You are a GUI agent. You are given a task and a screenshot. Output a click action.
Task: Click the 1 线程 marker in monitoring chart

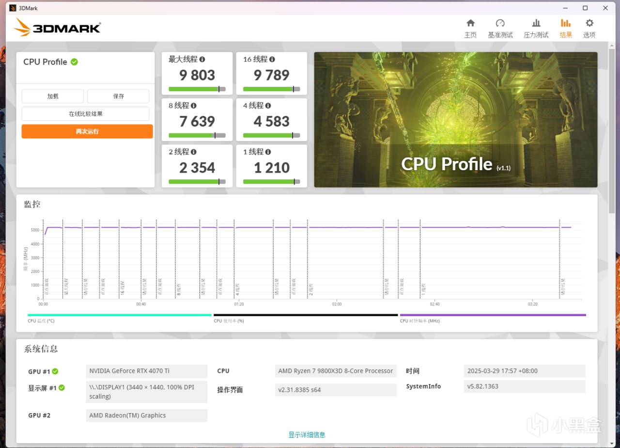click(423, 290)
